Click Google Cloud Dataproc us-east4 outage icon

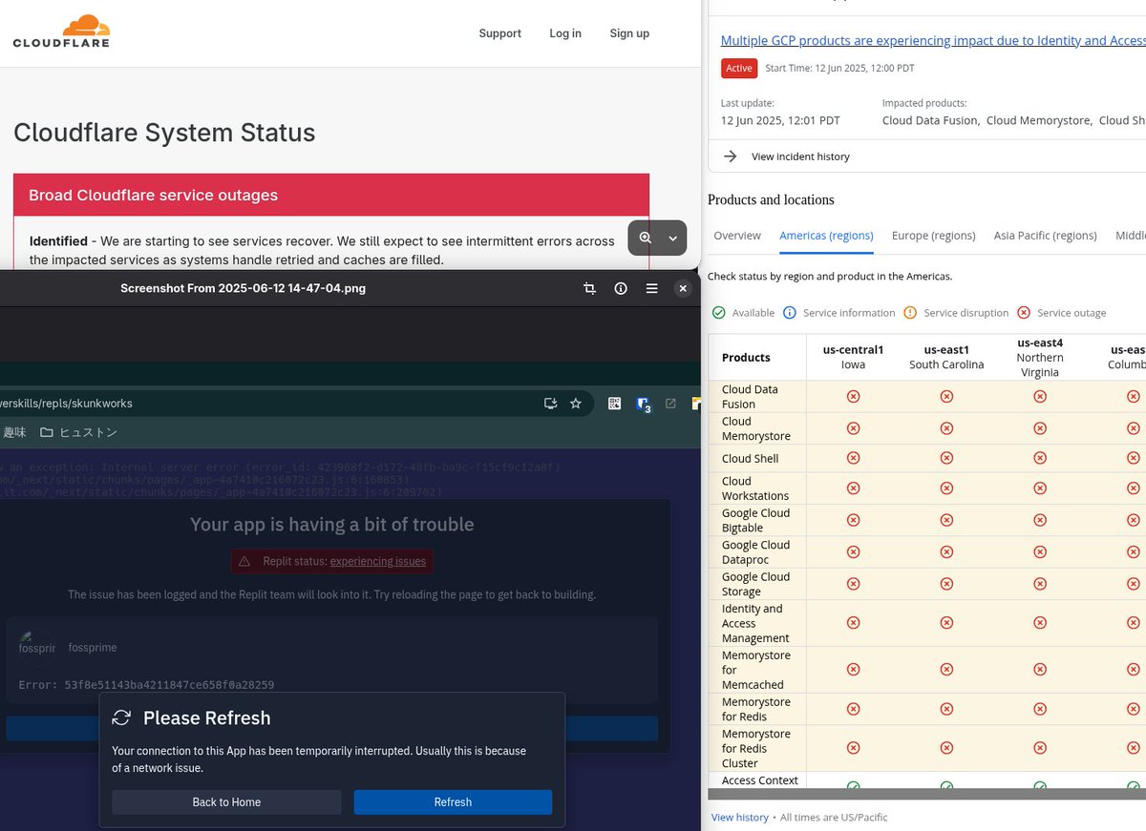pyautogui.click(x=1040, y=552)
